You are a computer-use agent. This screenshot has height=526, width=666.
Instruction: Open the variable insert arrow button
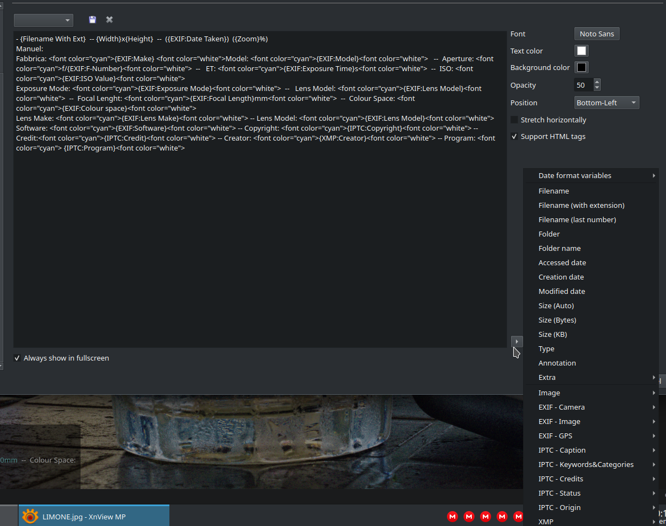point(516,341)
